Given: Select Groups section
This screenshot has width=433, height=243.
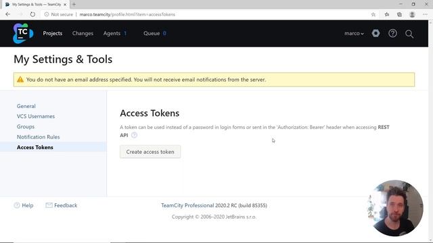Looking at the screenshot, I should click(26, 127).
